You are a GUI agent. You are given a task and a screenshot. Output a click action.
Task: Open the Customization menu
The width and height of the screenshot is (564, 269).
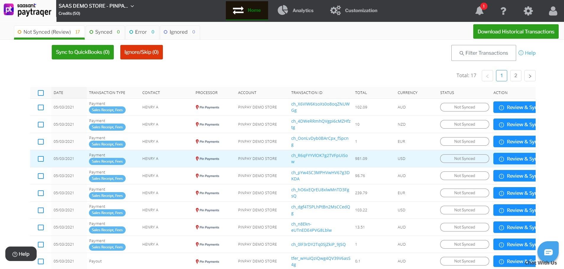354,10
